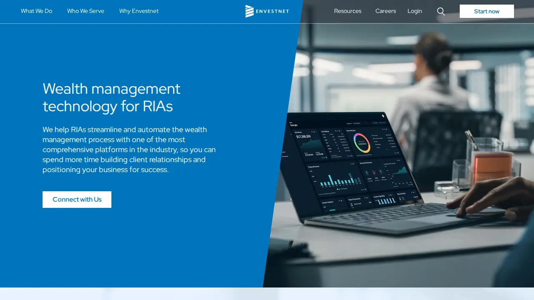Go to the Careers page
The height and width of the screenshot is (300, 534).
pyautogui.click(x=385, y=11)
